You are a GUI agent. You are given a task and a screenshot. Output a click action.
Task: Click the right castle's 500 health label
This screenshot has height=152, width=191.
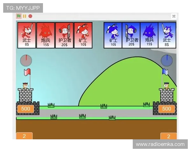[x=167, y=109]
